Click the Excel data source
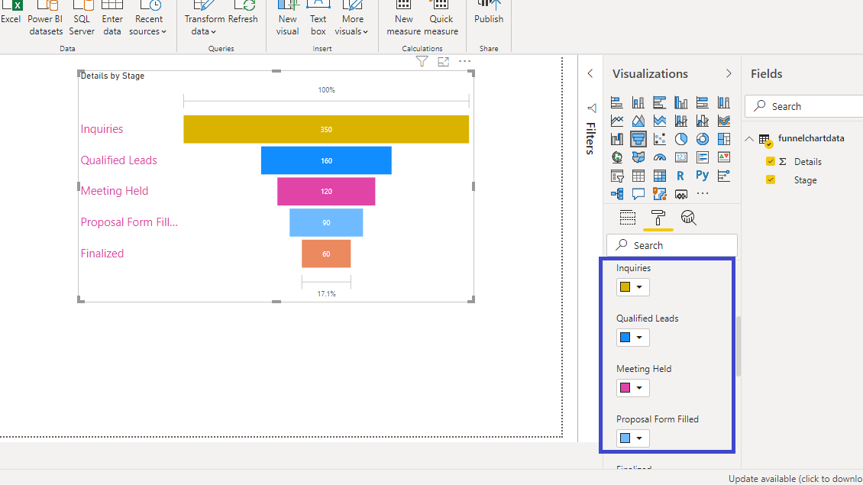Image resolution: width=863 pixels, height=485 pixels. pyautogui.click(x=11, y=13)
